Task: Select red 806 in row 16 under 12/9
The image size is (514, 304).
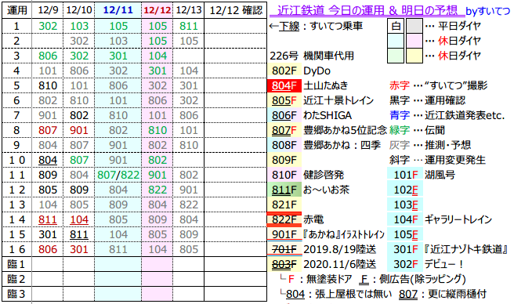Action: click(x=48, y=249)
